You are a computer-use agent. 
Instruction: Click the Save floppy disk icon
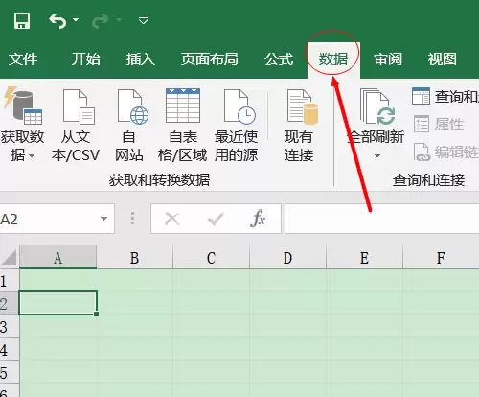coord(22,21)
